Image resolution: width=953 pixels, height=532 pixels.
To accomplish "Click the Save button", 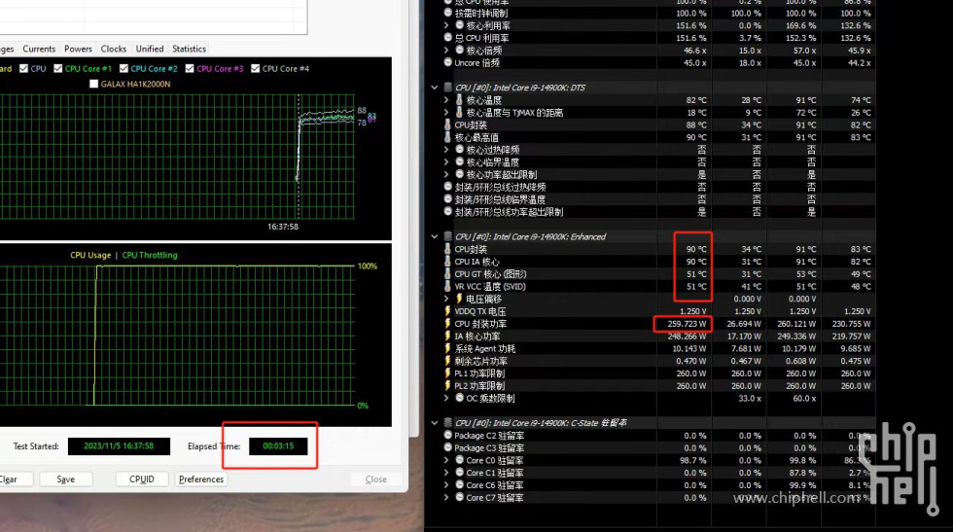I will tap(66, 479).
